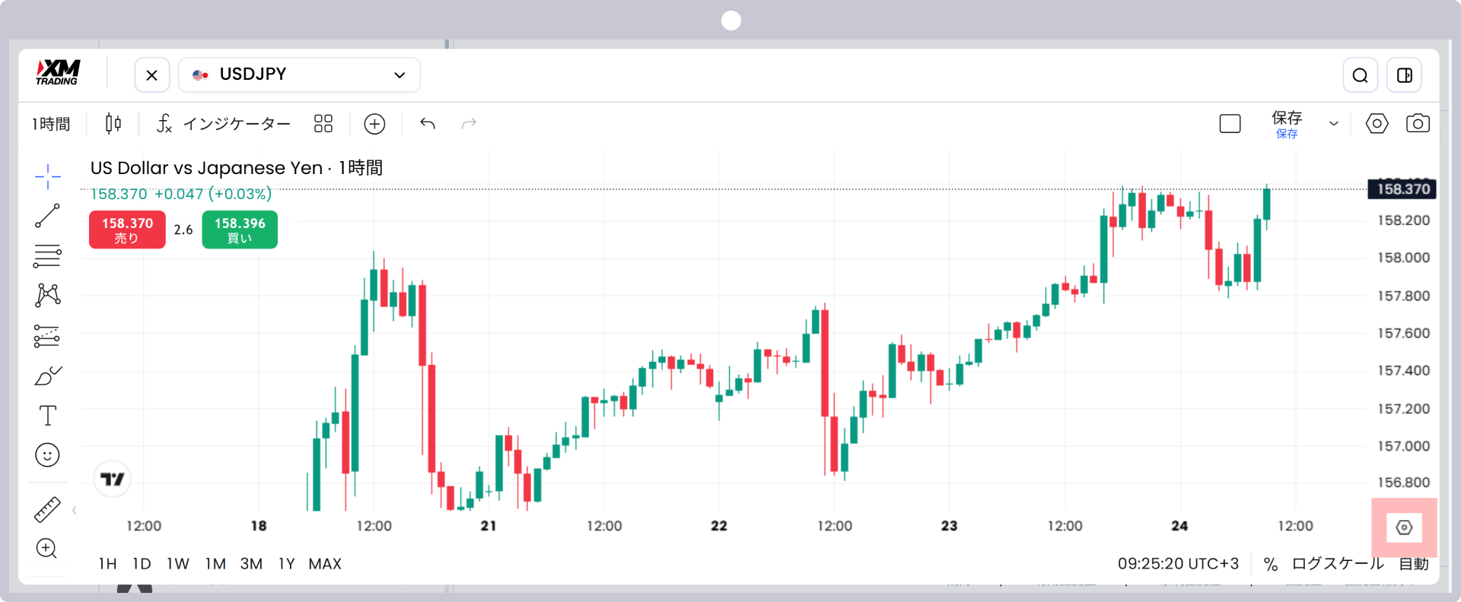
Task: Expand the 保存 save options chevron
Action: [1333, 124]
